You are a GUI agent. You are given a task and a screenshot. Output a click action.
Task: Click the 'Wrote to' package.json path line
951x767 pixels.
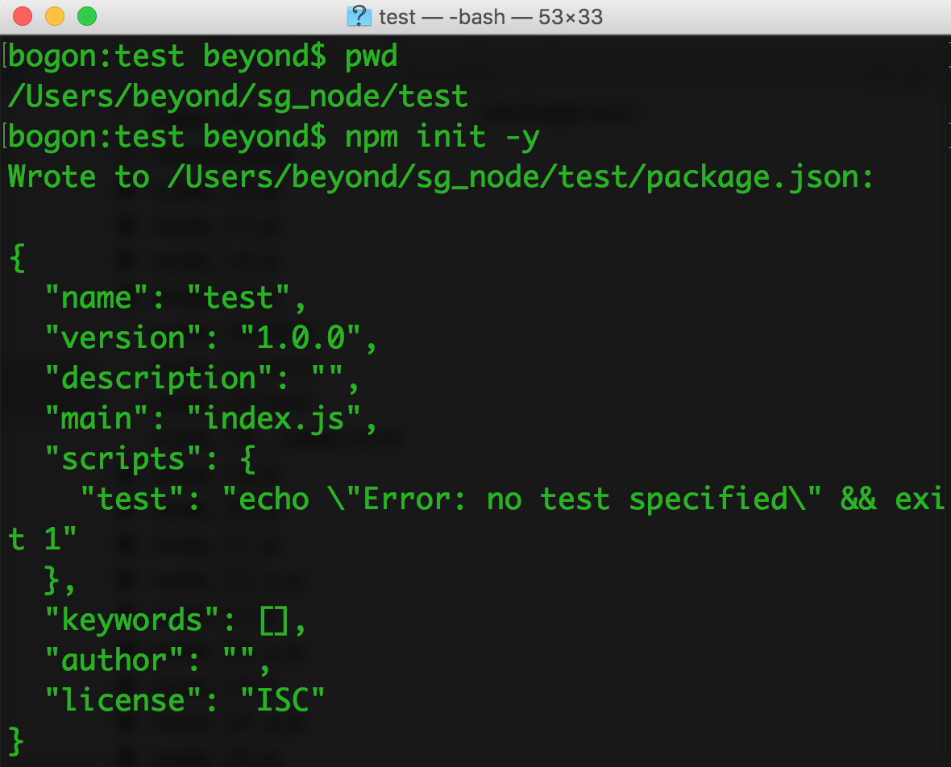(440, 177)
